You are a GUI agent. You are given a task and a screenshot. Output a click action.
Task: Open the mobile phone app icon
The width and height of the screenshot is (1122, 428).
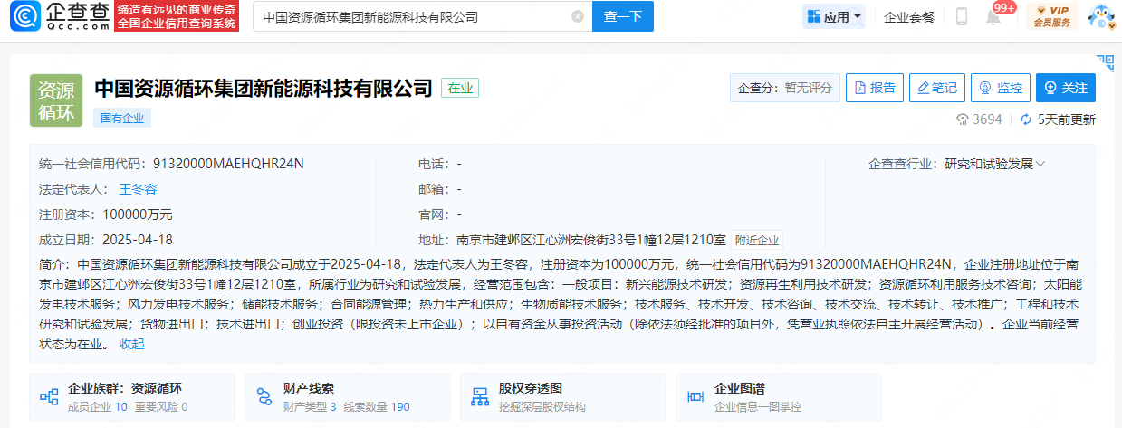(x=962, y=16)
